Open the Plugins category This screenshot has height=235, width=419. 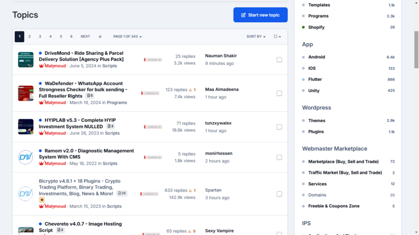point(316,132)
